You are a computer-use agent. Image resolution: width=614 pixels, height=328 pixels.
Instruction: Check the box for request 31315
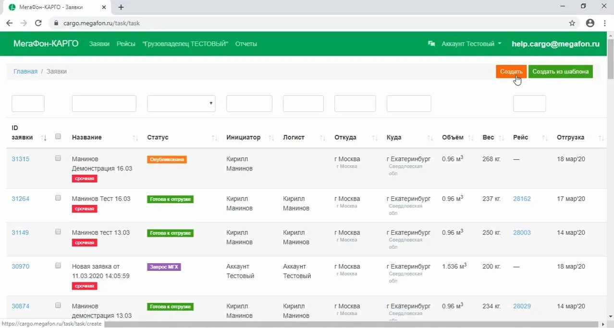tap(58, 158)
